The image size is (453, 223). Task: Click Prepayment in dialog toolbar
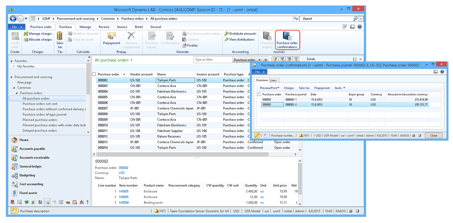click(x=322, y=88)
